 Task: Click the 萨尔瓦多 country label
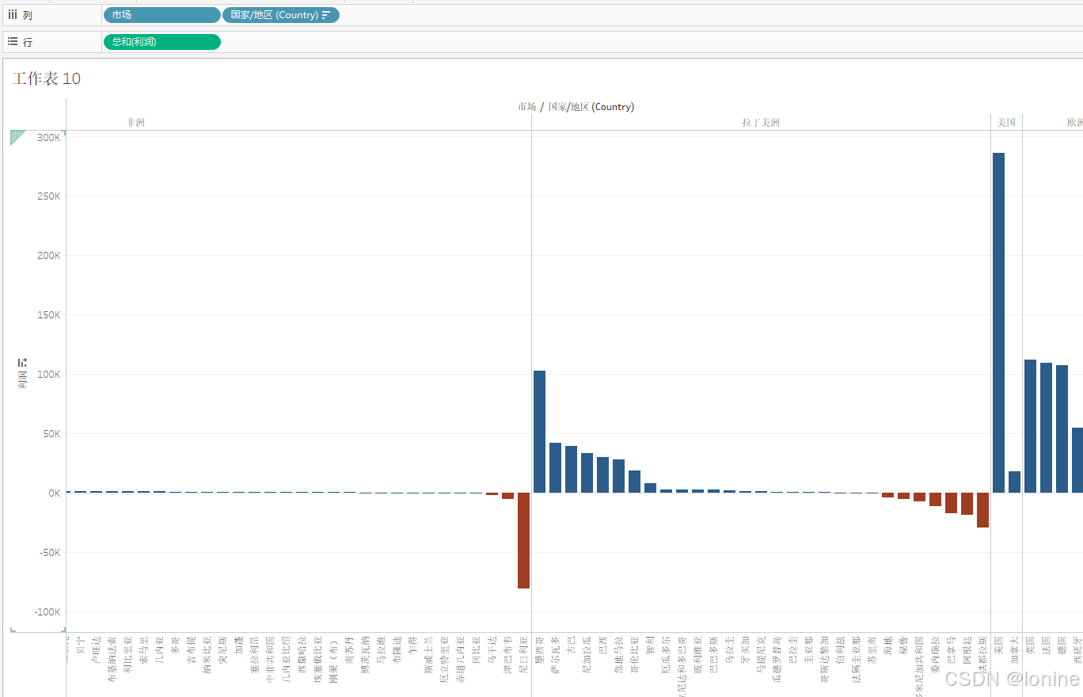(555, 653)
